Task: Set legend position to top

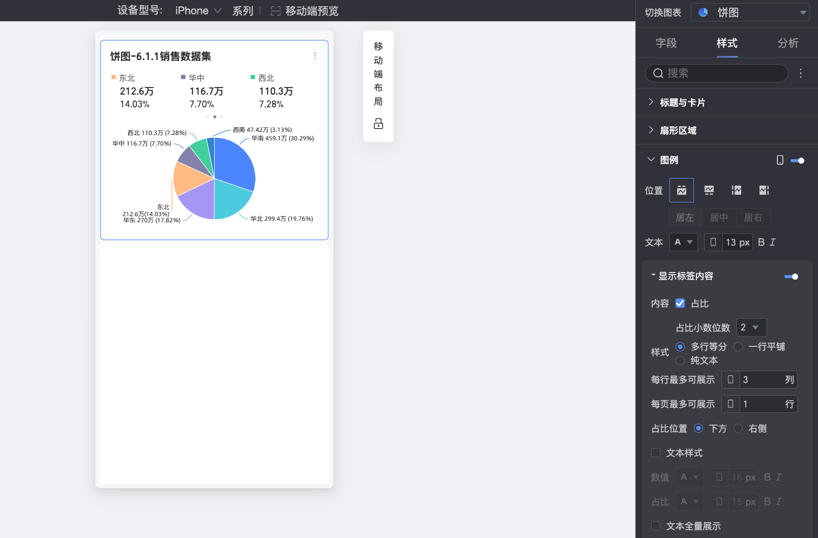Action: [x=682, y=190]
